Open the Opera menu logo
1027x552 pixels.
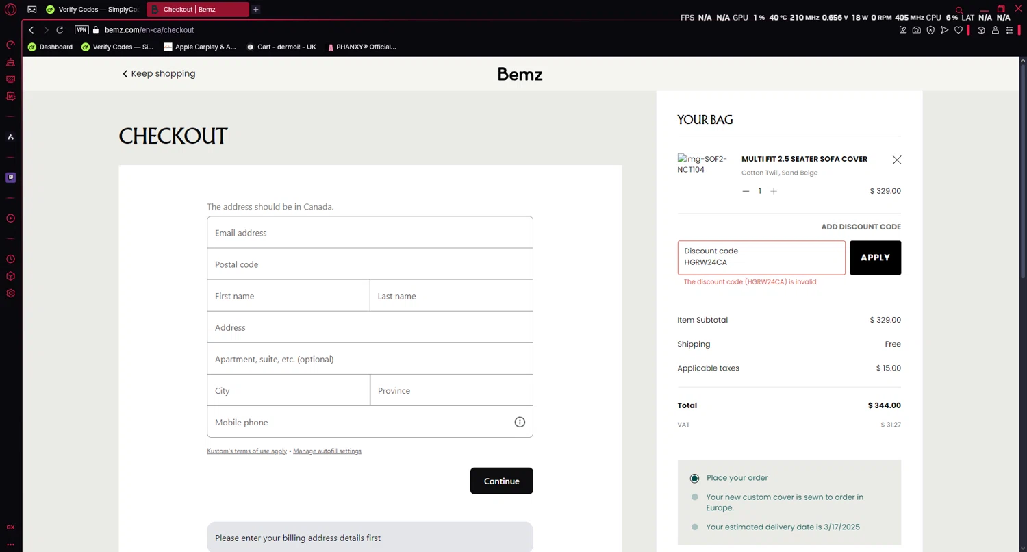tap(11, 10)
